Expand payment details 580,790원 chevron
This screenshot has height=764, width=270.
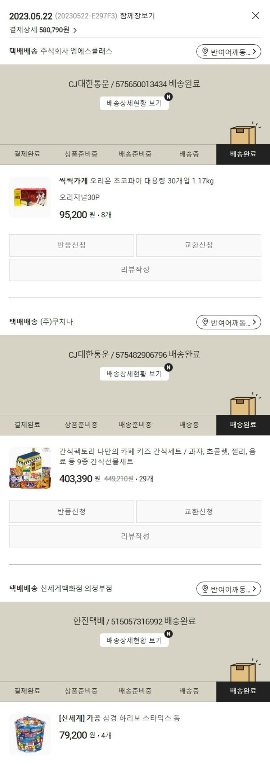[x=75, y=30]
